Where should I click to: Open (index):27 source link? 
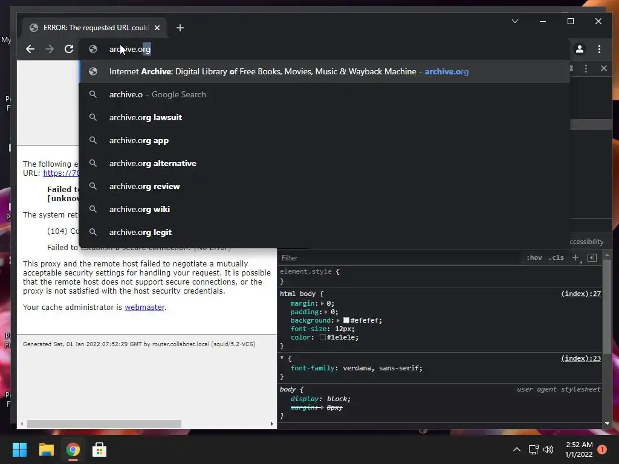pos(581,294)
